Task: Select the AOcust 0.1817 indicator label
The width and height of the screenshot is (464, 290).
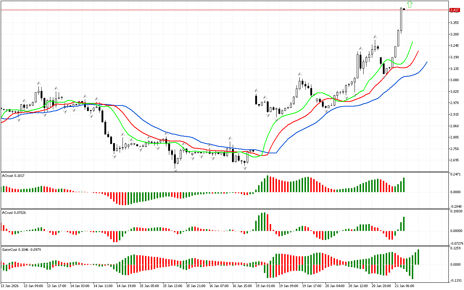Action: [14, 176]
